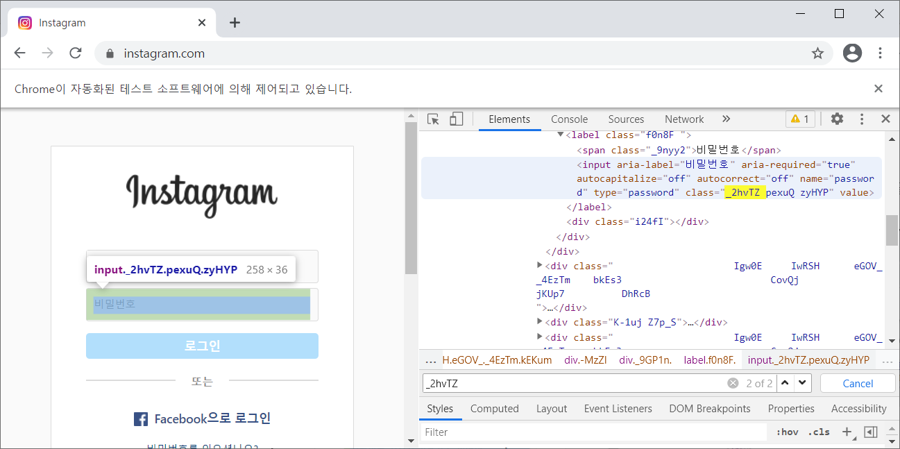Show more DevTools tabs chevron
Viewport: 900px width, 449px height.
click(x=726, y=119)
